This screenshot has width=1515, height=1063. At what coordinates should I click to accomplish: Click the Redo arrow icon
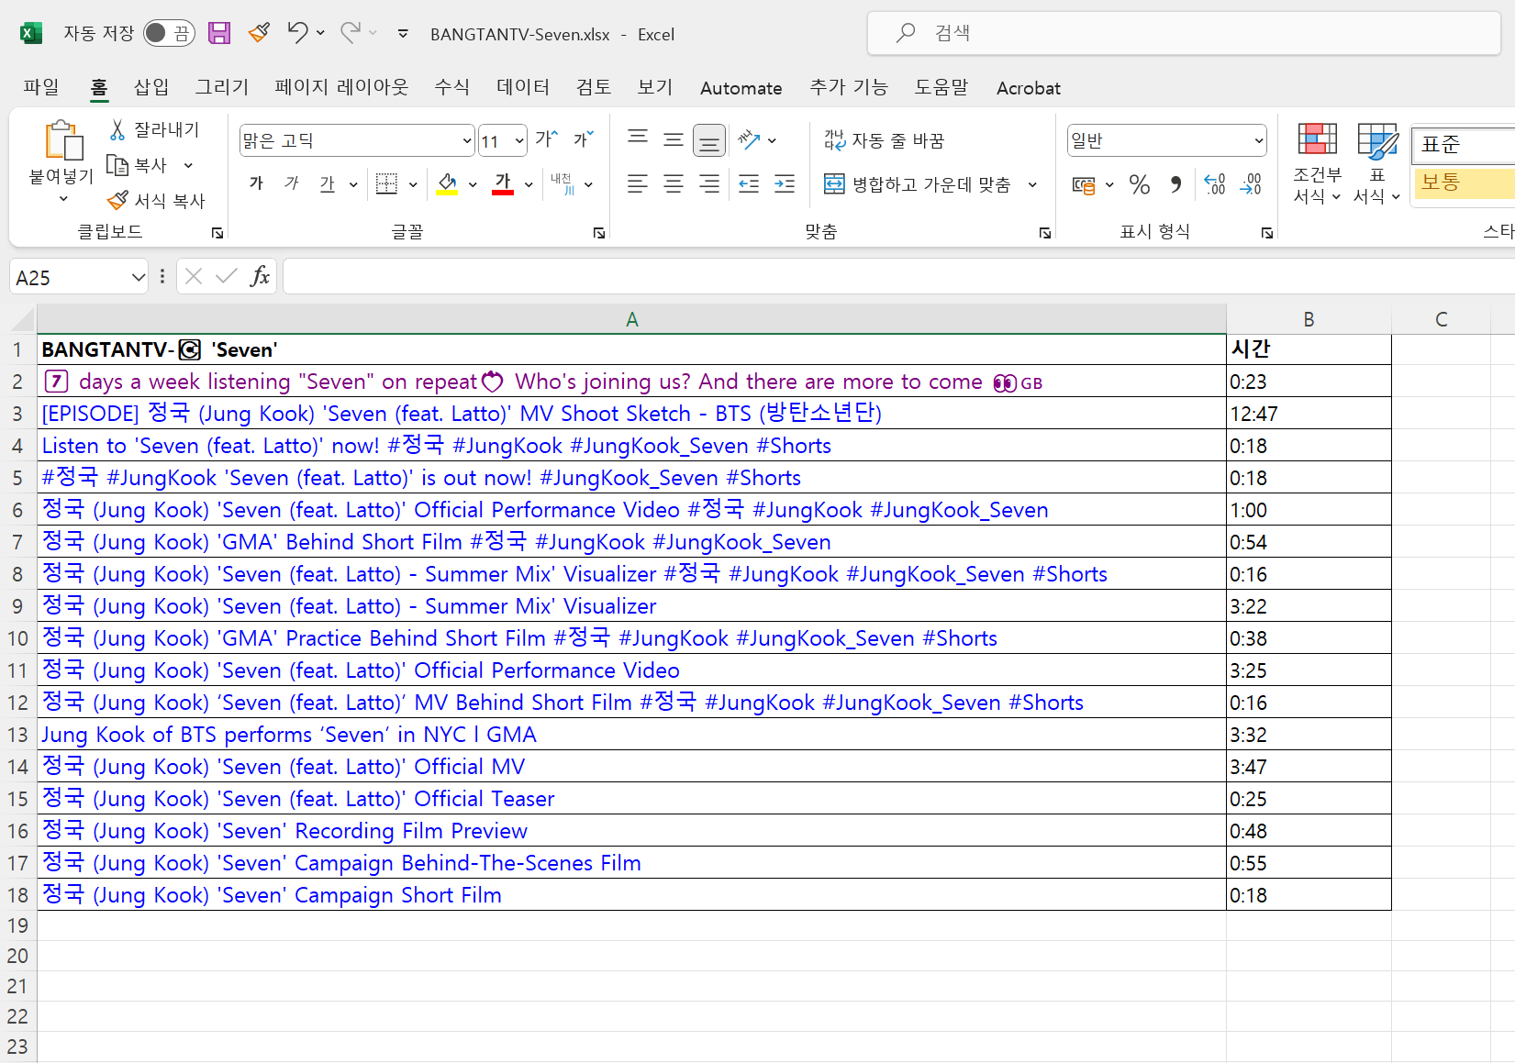350,33
